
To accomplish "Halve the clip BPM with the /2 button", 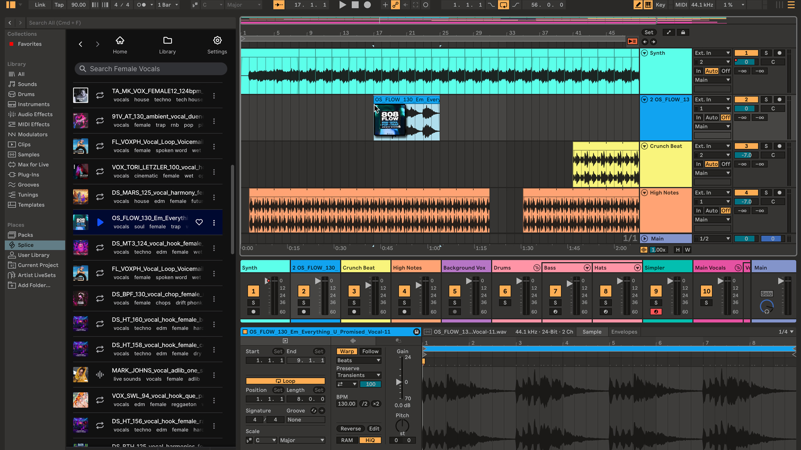I will (x=364, y=404).
